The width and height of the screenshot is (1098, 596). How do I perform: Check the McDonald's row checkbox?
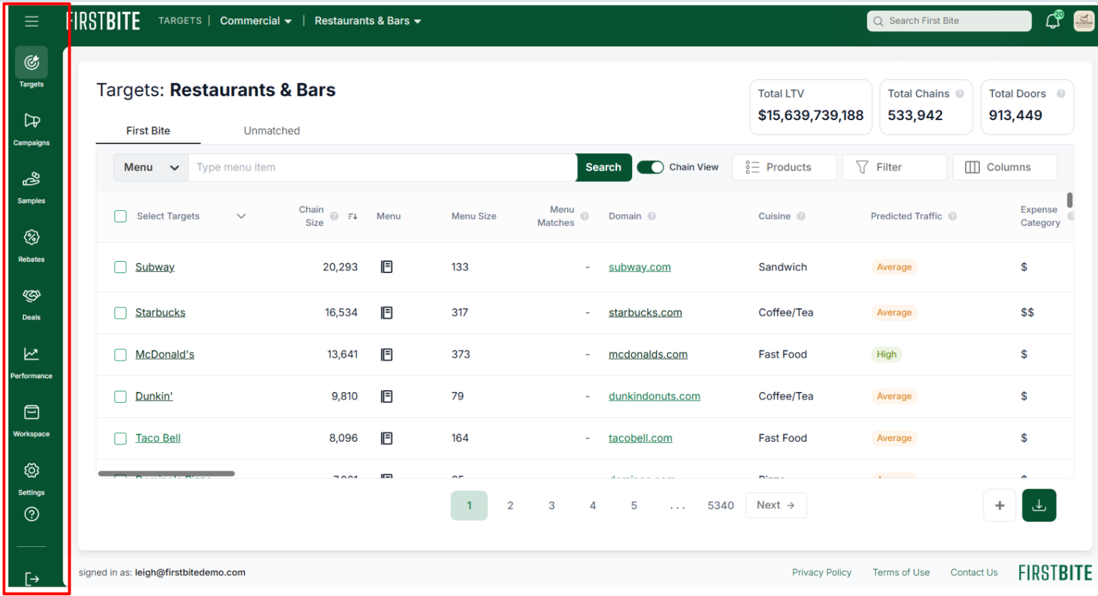(x=121, y=355)
